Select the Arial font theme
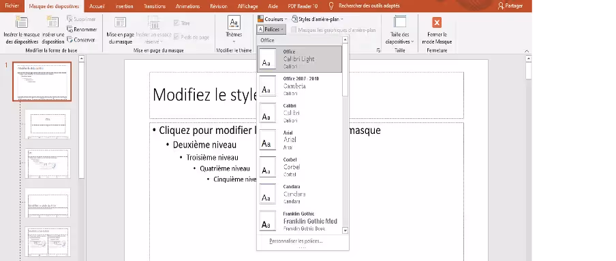The height and width of the screenshot is (261, 616). (299, 140)
